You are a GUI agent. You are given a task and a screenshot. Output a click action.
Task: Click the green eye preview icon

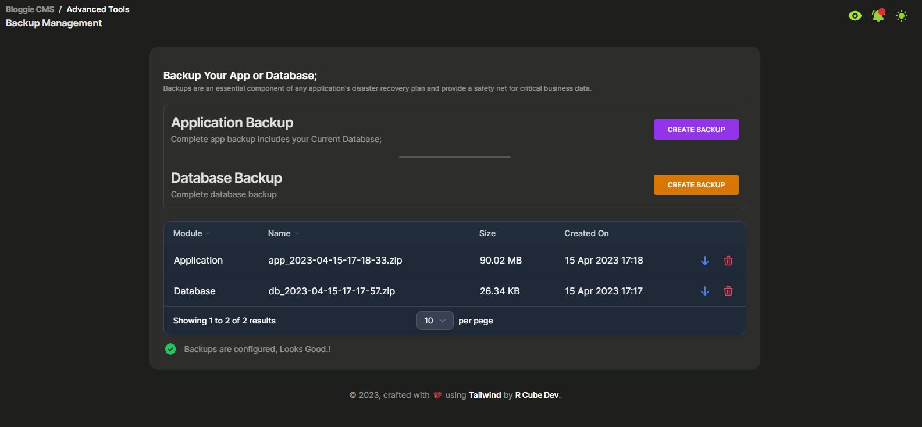(x=855, y=16)
